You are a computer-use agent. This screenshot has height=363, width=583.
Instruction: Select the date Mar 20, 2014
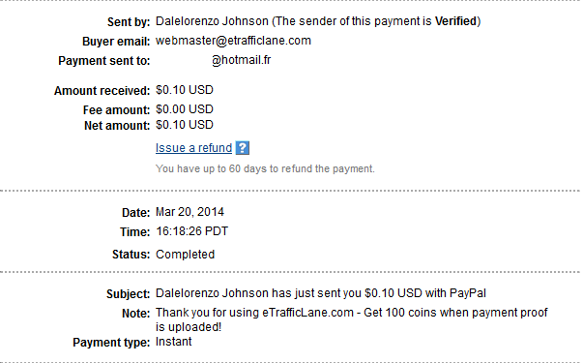click(x=189, y=212)
